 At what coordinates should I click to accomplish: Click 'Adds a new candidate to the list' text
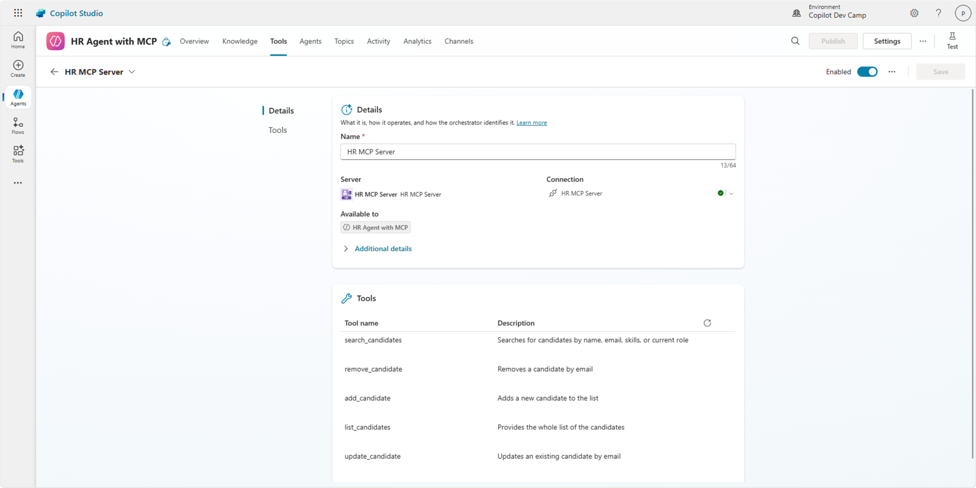548,398
